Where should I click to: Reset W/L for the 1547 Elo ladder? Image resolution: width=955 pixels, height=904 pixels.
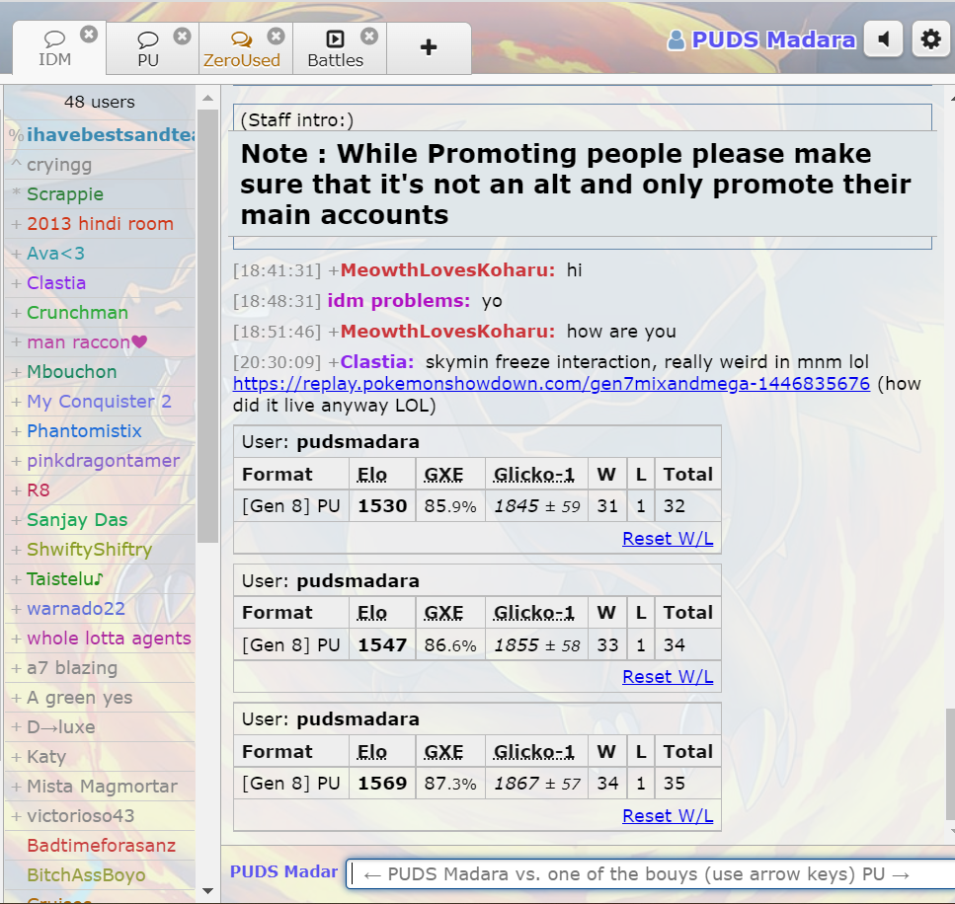[668, 676]
